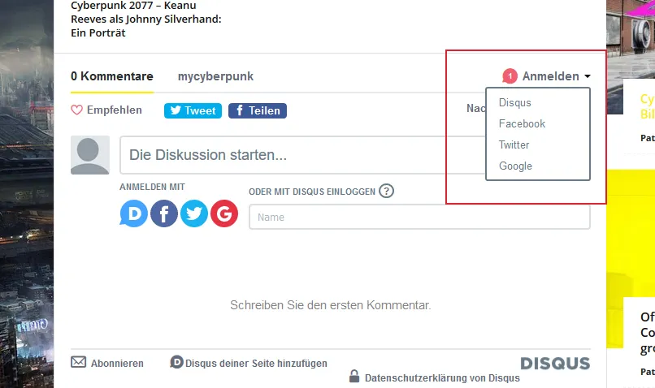655x388 pixels.
Task: Click the Empfehlen heart icon
Action: click(x=77, y=110)
